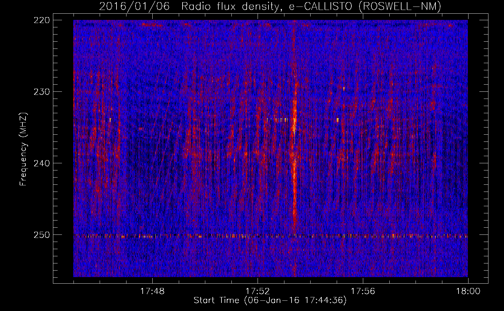Select the 220 frequency tick label

pos(41,20)
